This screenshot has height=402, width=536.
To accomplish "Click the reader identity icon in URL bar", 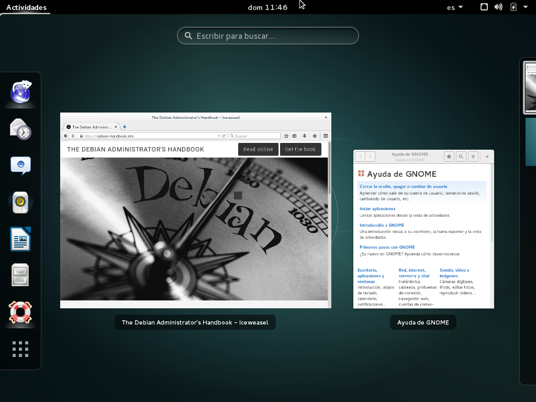I will [73, 136].
